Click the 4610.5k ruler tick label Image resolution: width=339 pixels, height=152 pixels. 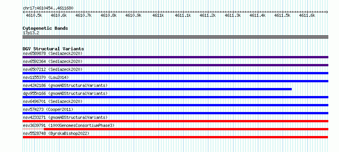(34, 15)
